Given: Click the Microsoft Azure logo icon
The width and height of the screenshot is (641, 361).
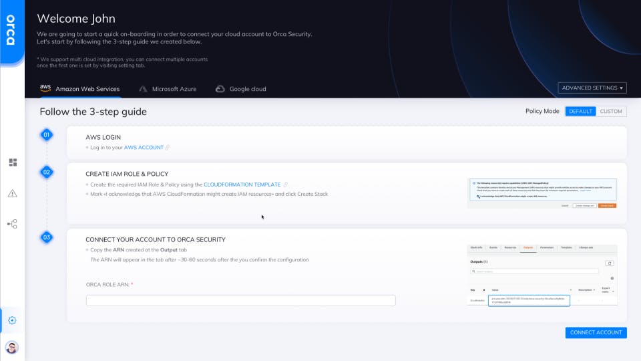Looking at the screenshot, I should 143,89.
